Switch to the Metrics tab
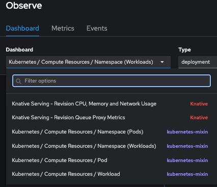217x187 pixels. pyautogui.click(x=63, y=28)
